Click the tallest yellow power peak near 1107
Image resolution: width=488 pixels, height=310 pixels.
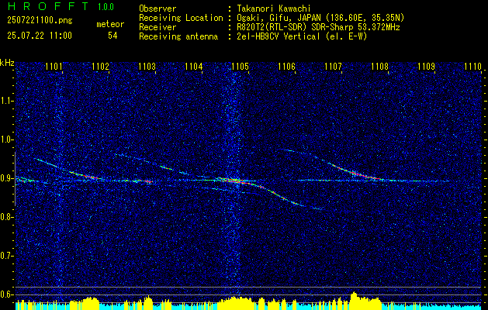(x=355, y=301)
